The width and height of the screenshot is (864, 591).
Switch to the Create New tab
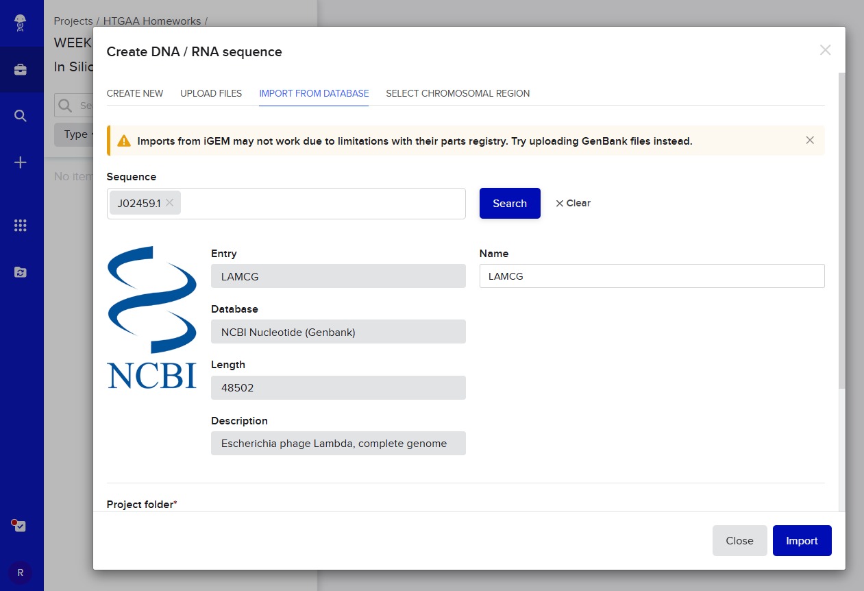point(135,93)
